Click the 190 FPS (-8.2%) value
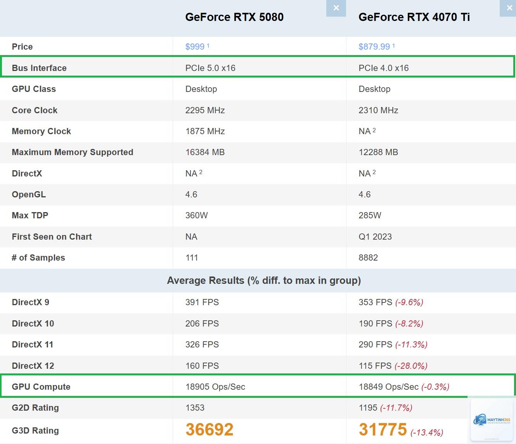Image resolution: width=516 pixels, height=444 pixels. point(391,323)
